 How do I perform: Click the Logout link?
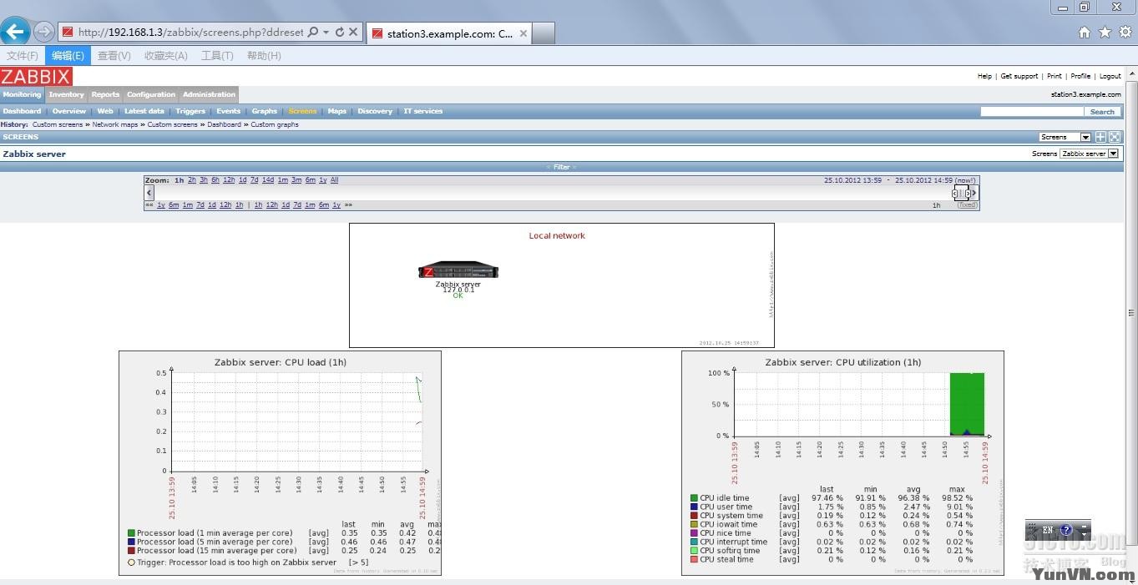tap(1110, 76)
